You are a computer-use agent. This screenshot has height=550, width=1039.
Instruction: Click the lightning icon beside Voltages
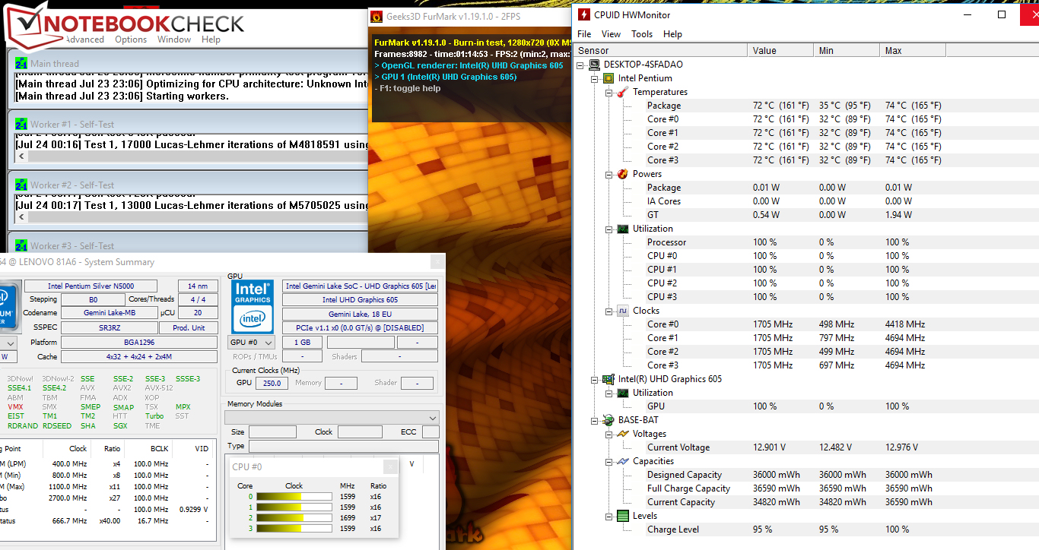[x=622, y=434]
